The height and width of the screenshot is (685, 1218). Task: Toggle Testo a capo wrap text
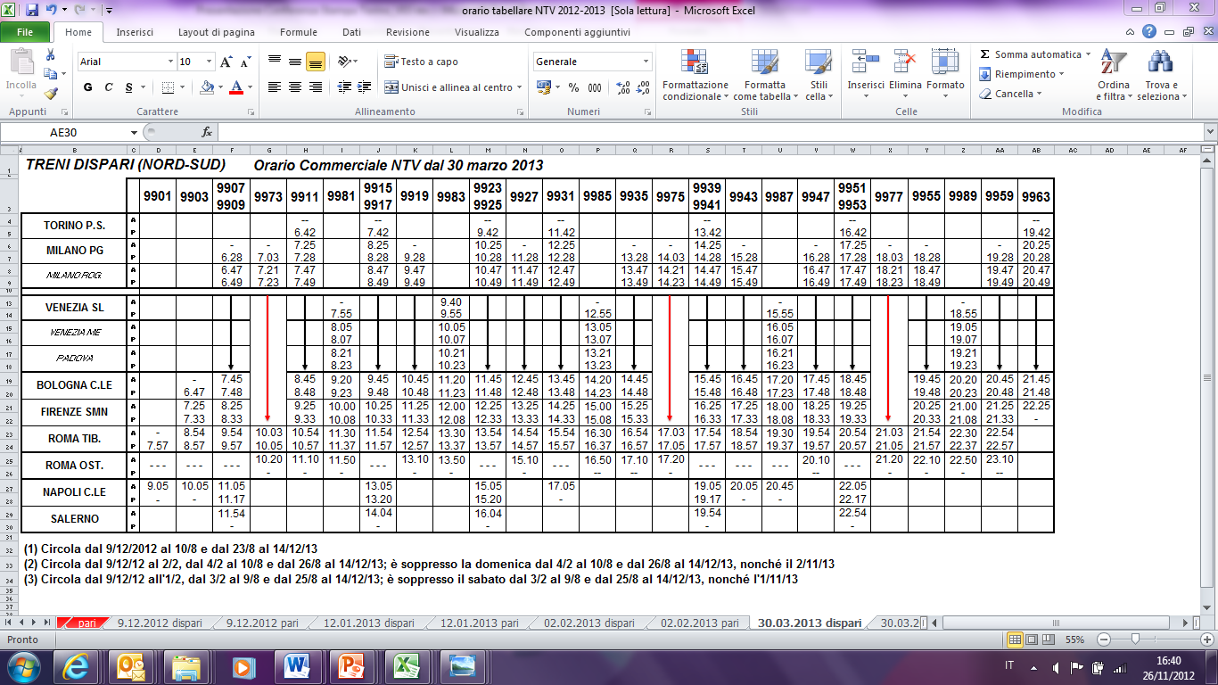[421, 62]
